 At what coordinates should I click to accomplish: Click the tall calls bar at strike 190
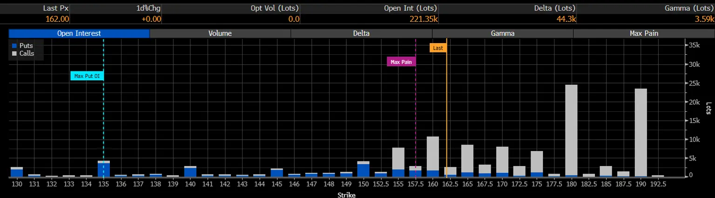(x=641, y=133)
